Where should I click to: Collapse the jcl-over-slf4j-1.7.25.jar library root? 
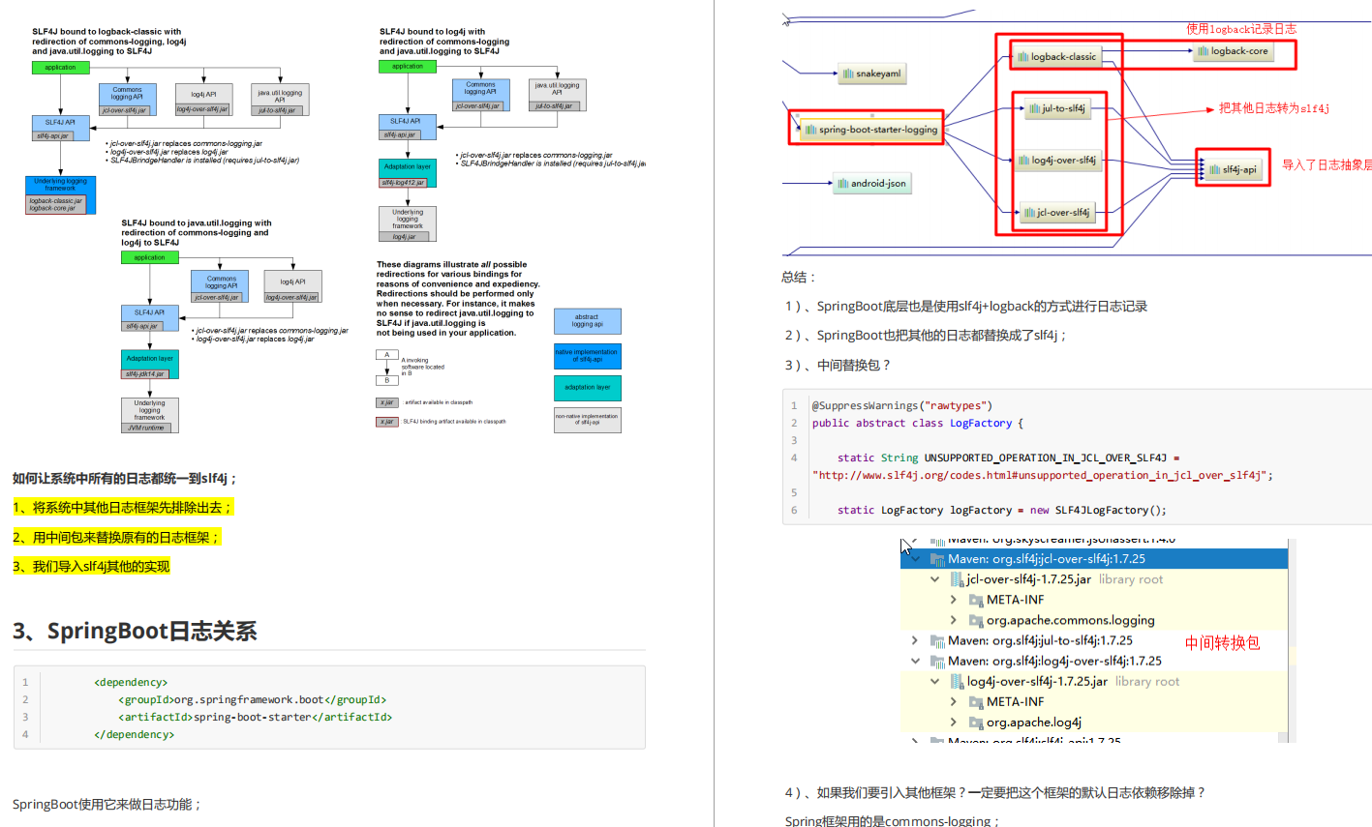(934, 579)
